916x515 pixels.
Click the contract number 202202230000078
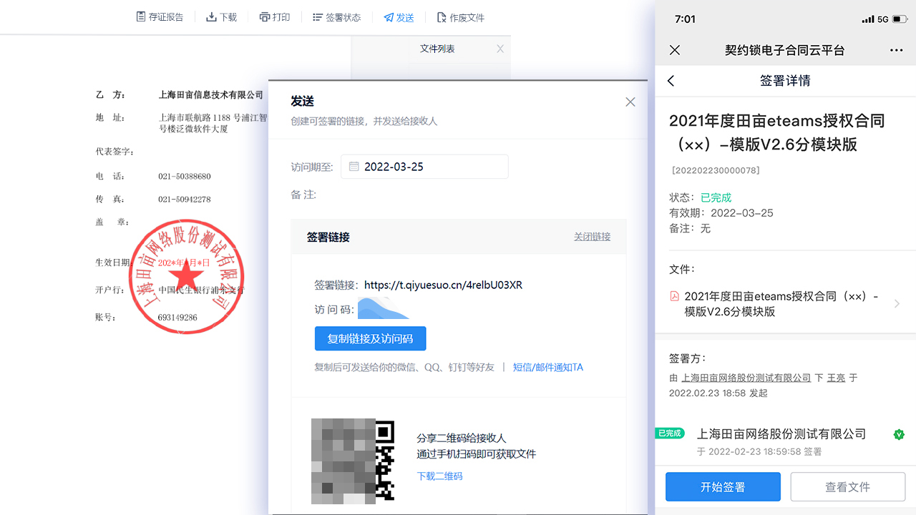(x=716, y=170)
